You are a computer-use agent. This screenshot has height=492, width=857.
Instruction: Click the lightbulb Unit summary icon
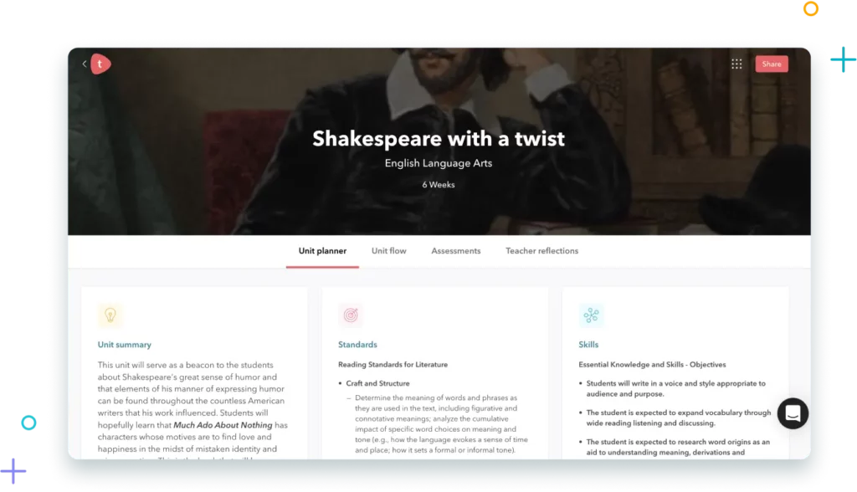point(110,315)
